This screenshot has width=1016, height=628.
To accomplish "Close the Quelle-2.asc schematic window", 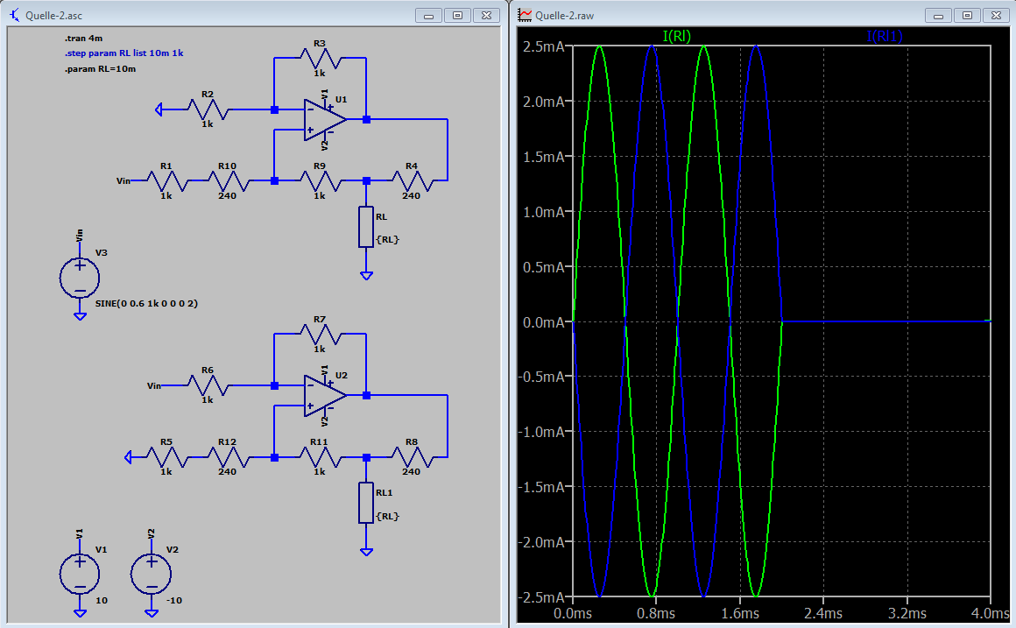I will pyautogui.click(x=487, y=15).
